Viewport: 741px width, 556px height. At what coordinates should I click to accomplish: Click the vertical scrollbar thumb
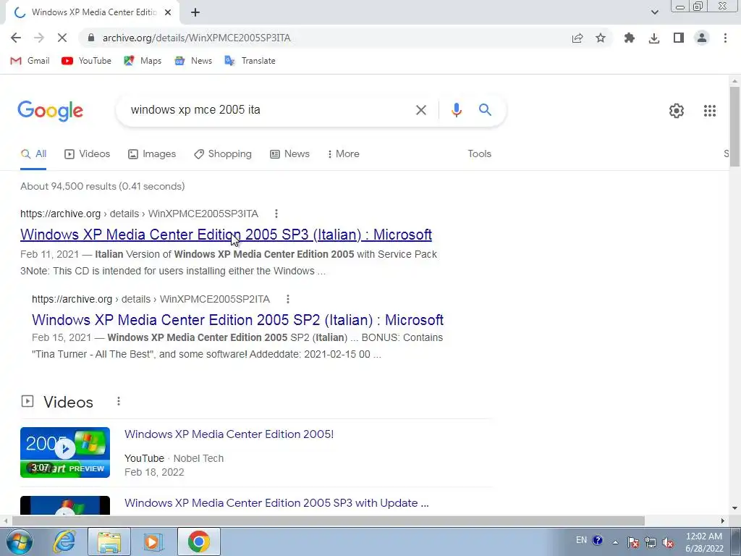coord(734,126)
